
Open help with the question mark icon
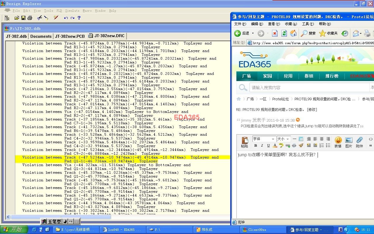point(79,18)
